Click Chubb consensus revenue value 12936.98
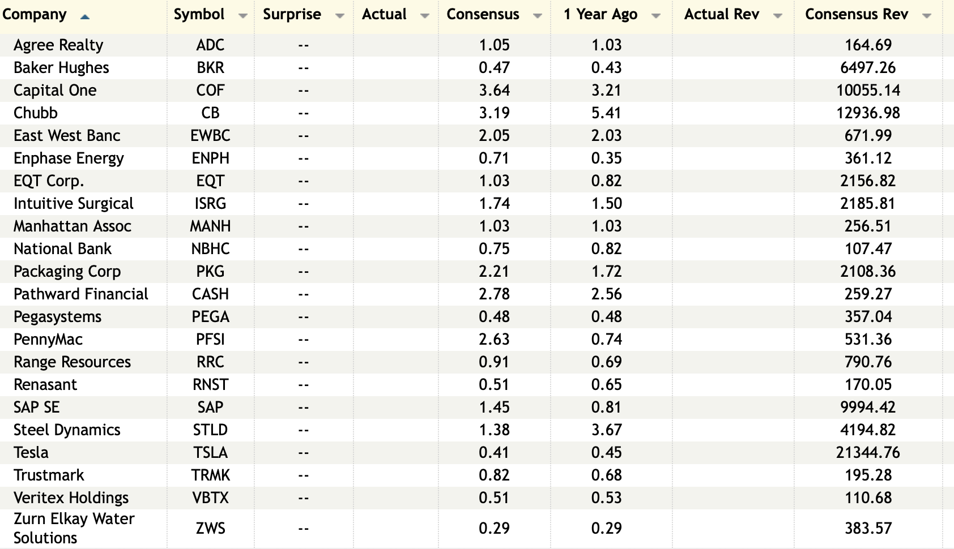Viewport: 954px width, 549px height. [x=868, y=113]
